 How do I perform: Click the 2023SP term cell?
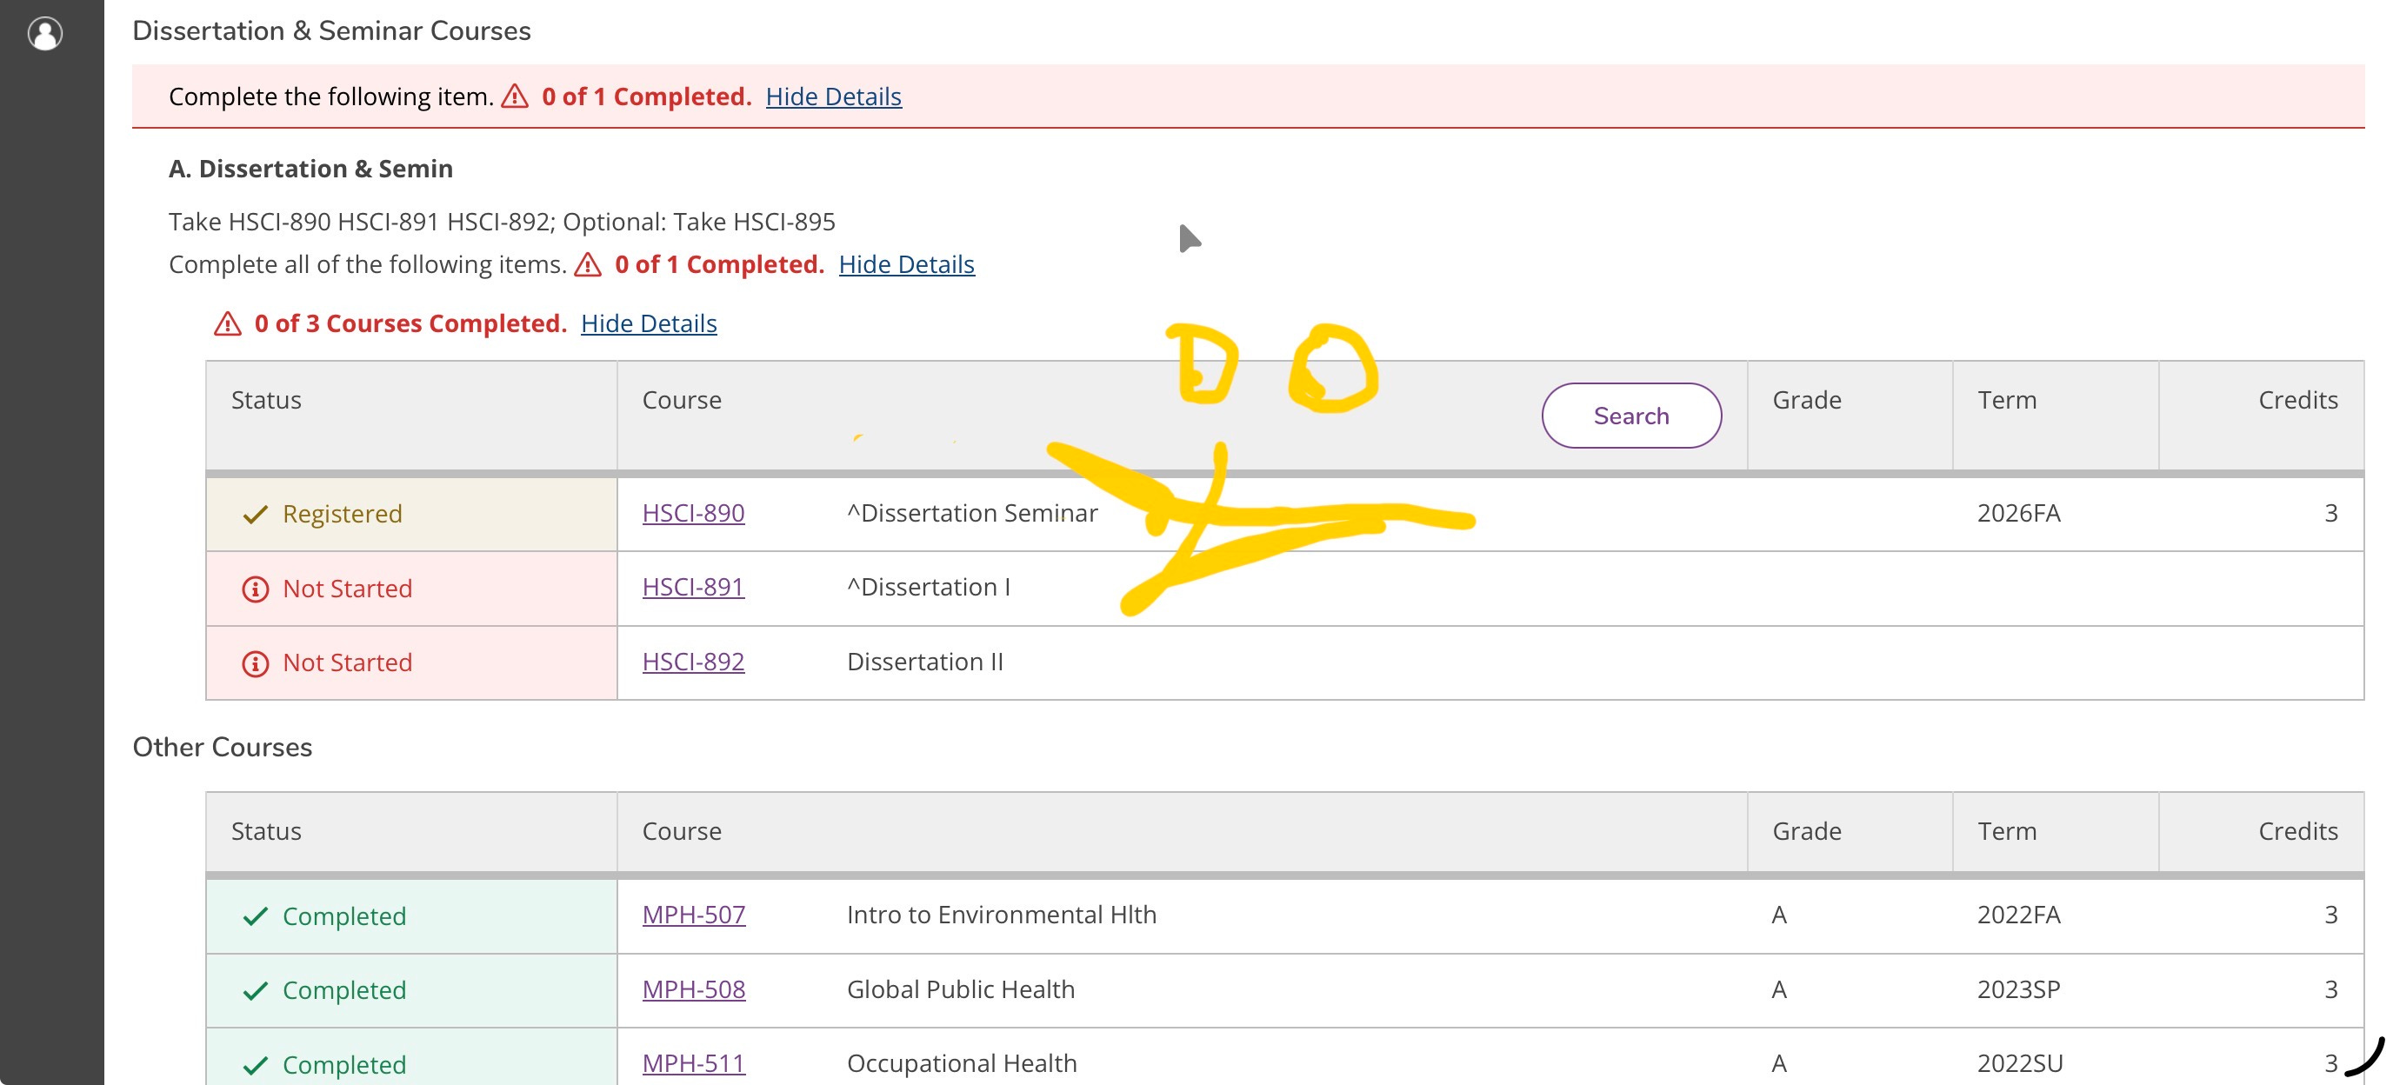coord(2018,989)
